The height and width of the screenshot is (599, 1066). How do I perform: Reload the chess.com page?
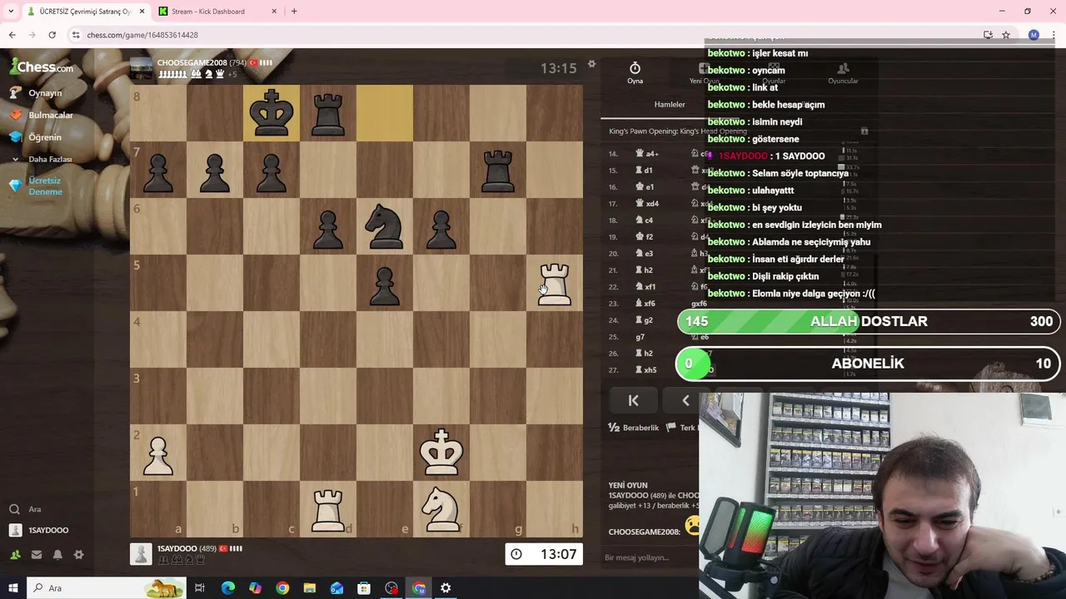click(x=52, y=35)
